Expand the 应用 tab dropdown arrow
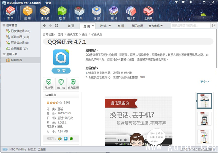 coord(93,26)
